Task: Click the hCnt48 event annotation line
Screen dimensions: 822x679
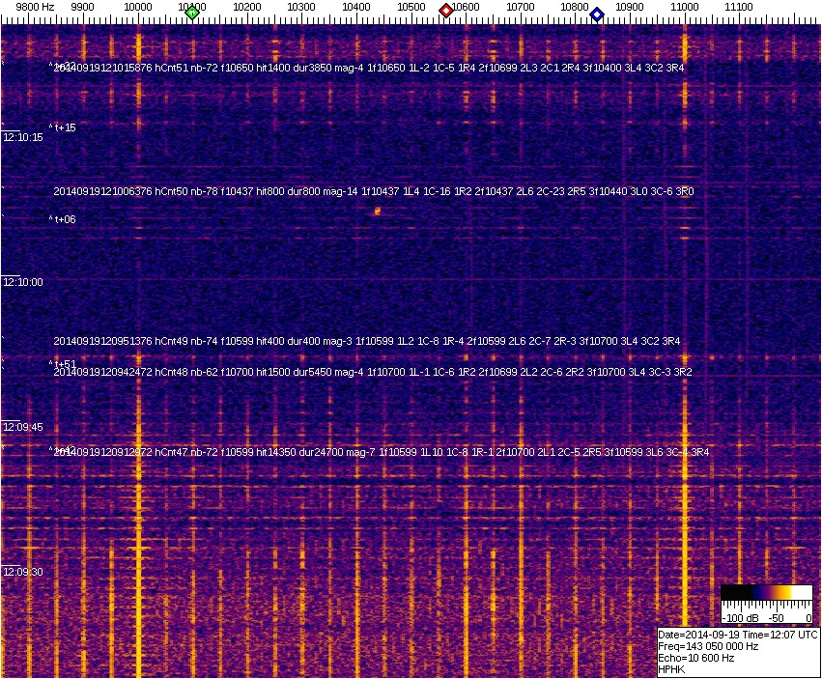Action: tap(373, 372)
